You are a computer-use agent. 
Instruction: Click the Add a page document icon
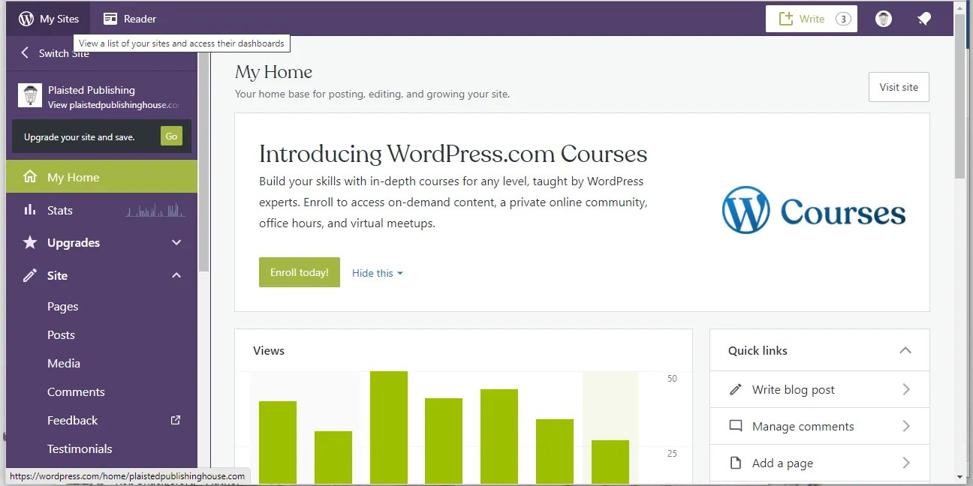click(x=736, y=463)
